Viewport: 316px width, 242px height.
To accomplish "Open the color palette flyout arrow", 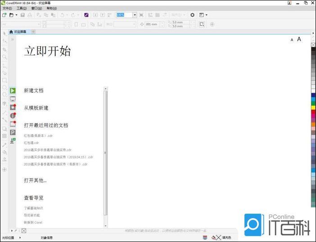I will point(313,33).
